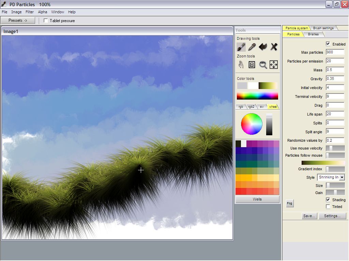Disable the particle system Enabled checkbox
The height and width of the screenshot is (261, 349).
coord(328,44)
